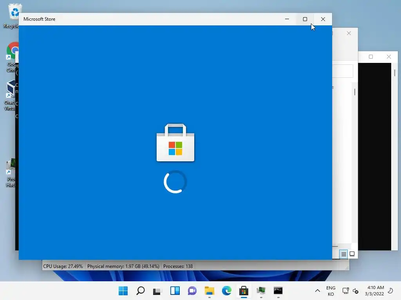Viewport: 401px width, 300px height.
Task: Close the Microsoft Store window
Action: pyautogui.click(x=323, y=19)
